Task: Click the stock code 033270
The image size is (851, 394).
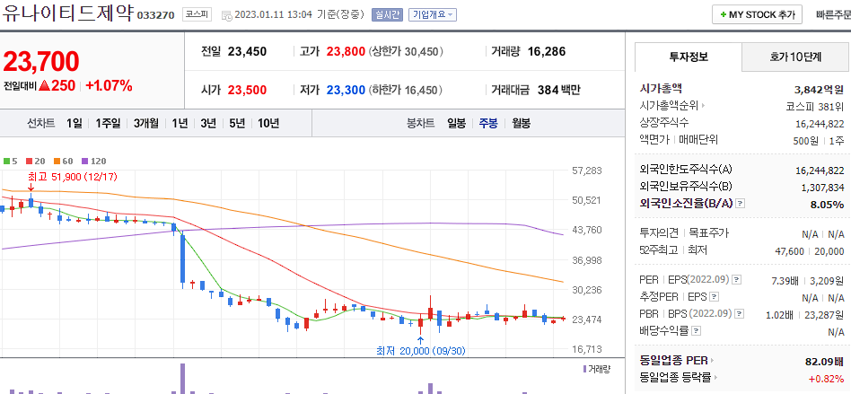Action: click(x=156, y=15)
